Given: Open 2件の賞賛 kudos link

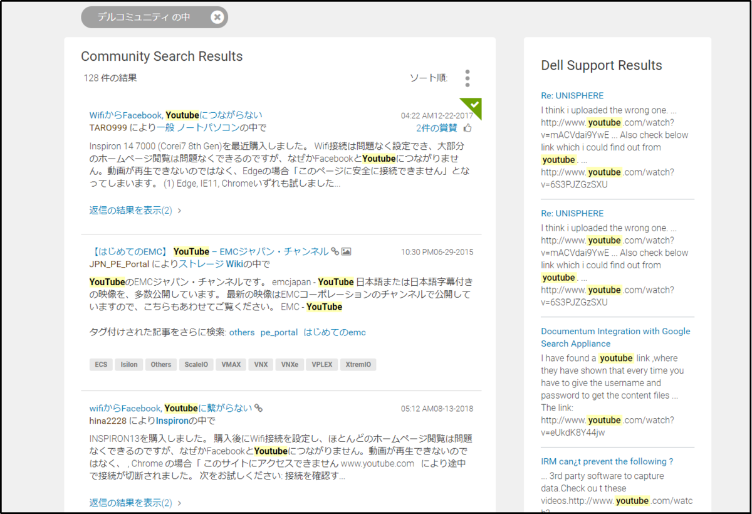Looking at the screenshot, I should tap(437, 128).
